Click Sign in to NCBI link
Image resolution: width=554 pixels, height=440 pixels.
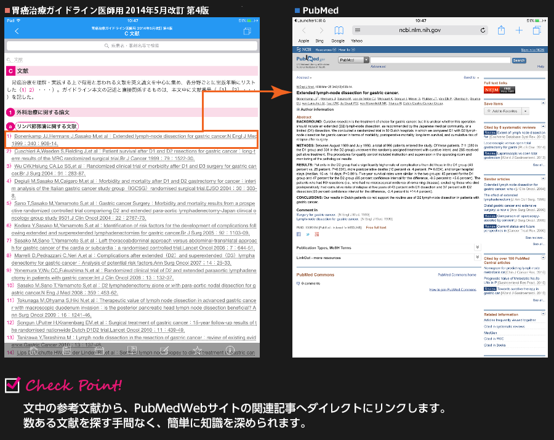(x=532, y=50)
